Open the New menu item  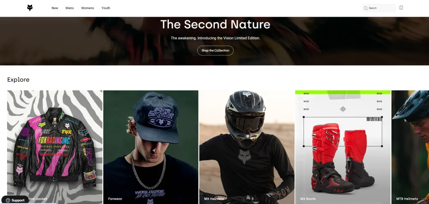pos(55,8)
